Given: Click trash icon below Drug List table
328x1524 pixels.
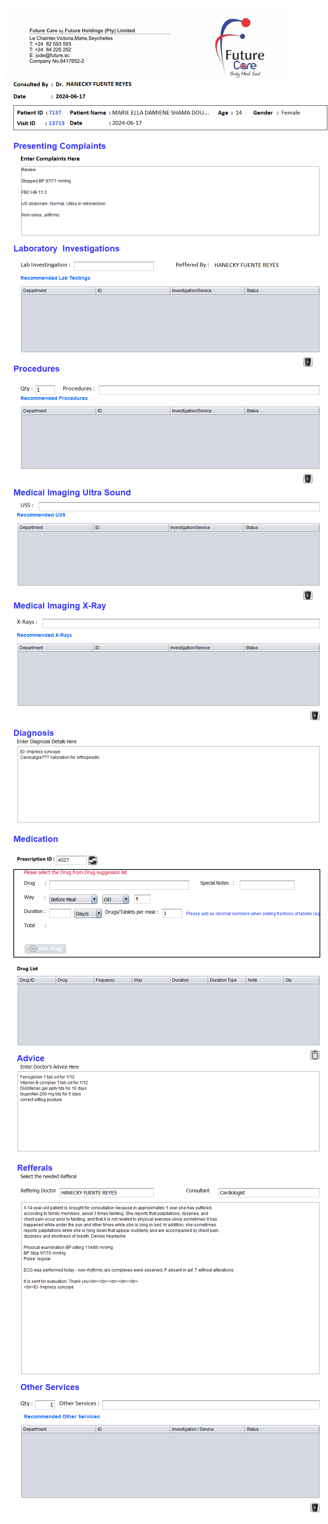Looking at the screenshot, I should 315,1054.
